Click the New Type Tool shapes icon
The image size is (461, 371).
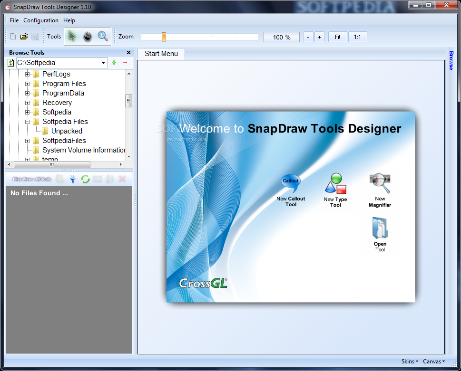[x=336, y=184]
